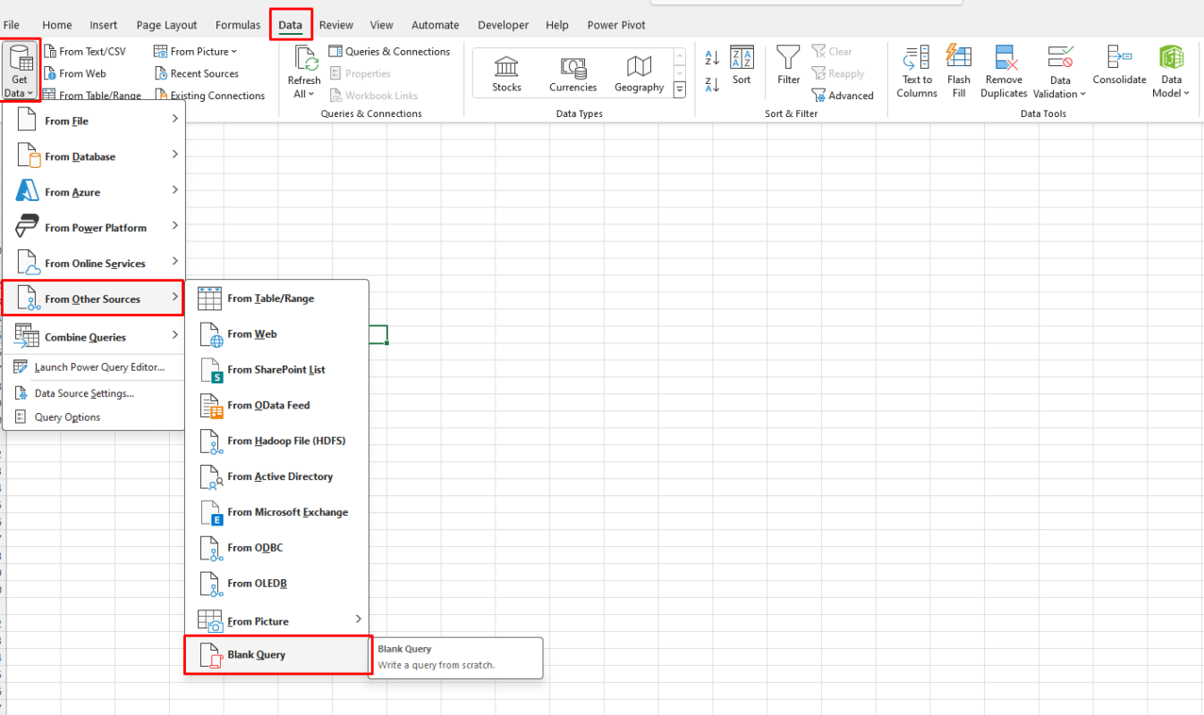Choose From Active Directory

[x=277, y=477]
